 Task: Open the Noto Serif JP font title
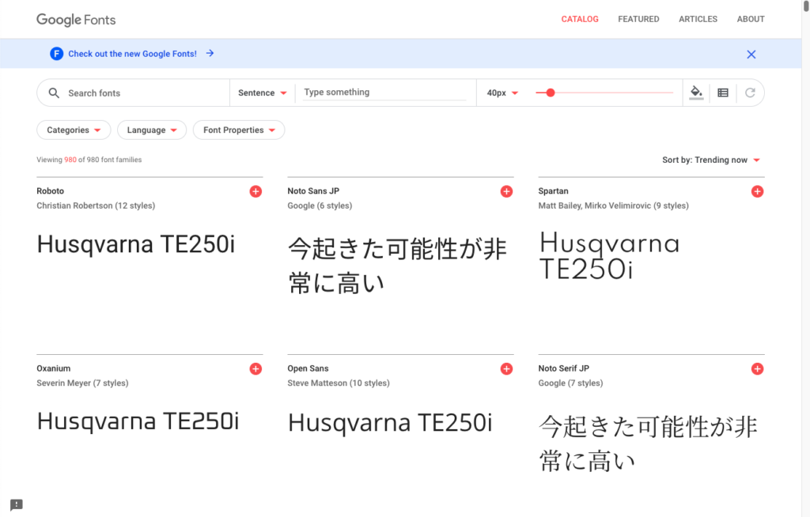click(563, 368)
